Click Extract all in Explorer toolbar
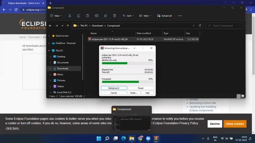This screenshot has height=143, width=255. point(165,16)
